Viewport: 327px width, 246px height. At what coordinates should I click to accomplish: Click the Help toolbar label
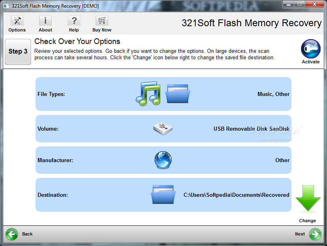pos(74,30)
